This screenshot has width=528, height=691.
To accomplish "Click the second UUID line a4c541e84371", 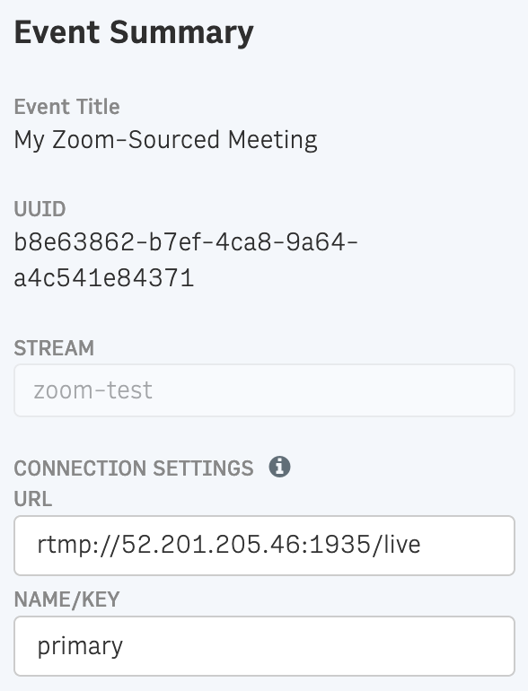I will (x=103, y=278).
